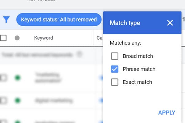Close the Match type panel

170,23
